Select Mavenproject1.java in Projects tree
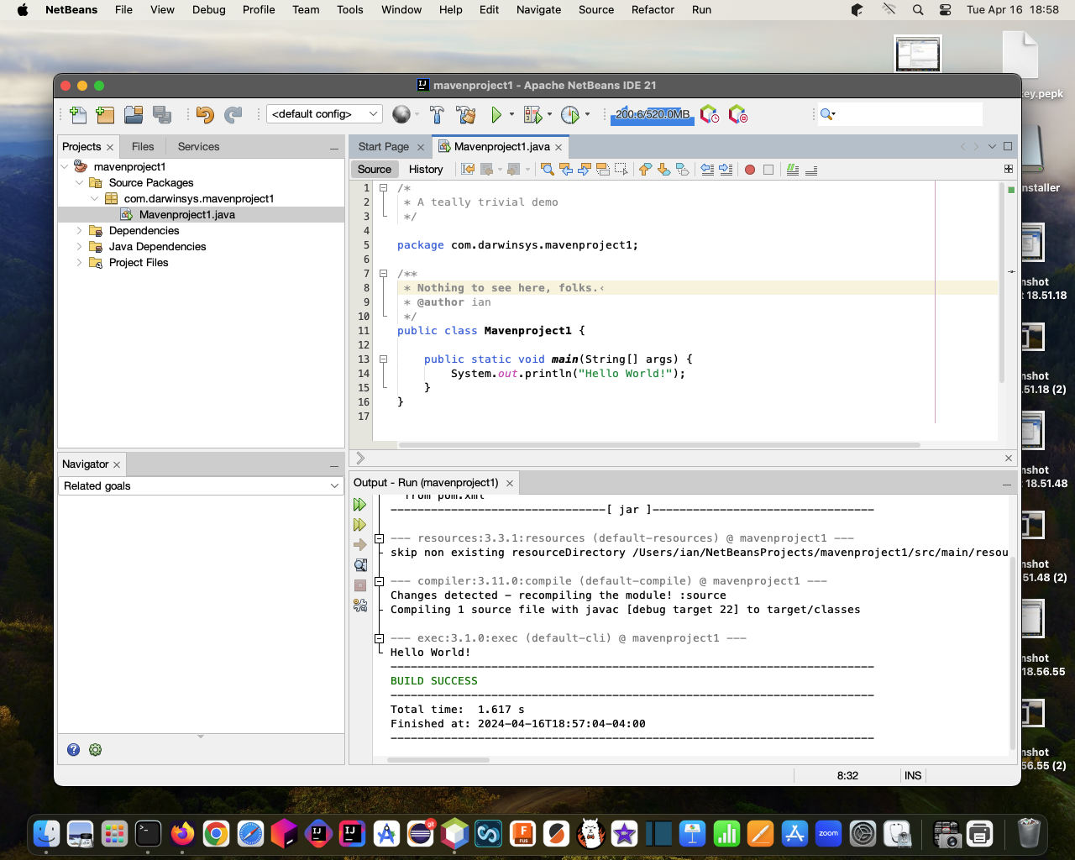Image resolution: width=1075 pixels, height=860 pixels. (x=186, y=214)
